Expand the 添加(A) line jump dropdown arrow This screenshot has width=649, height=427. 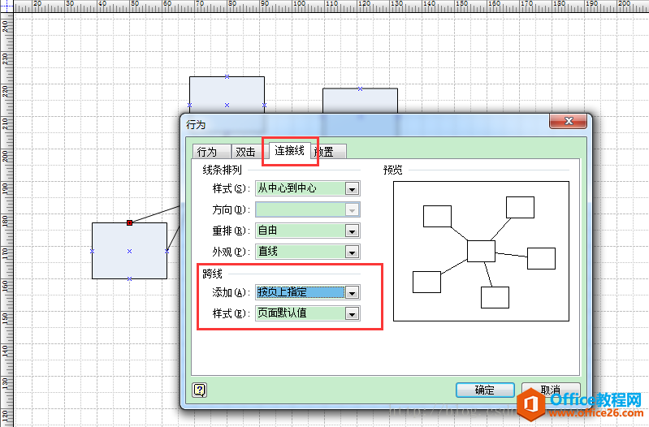coord(352,292)
